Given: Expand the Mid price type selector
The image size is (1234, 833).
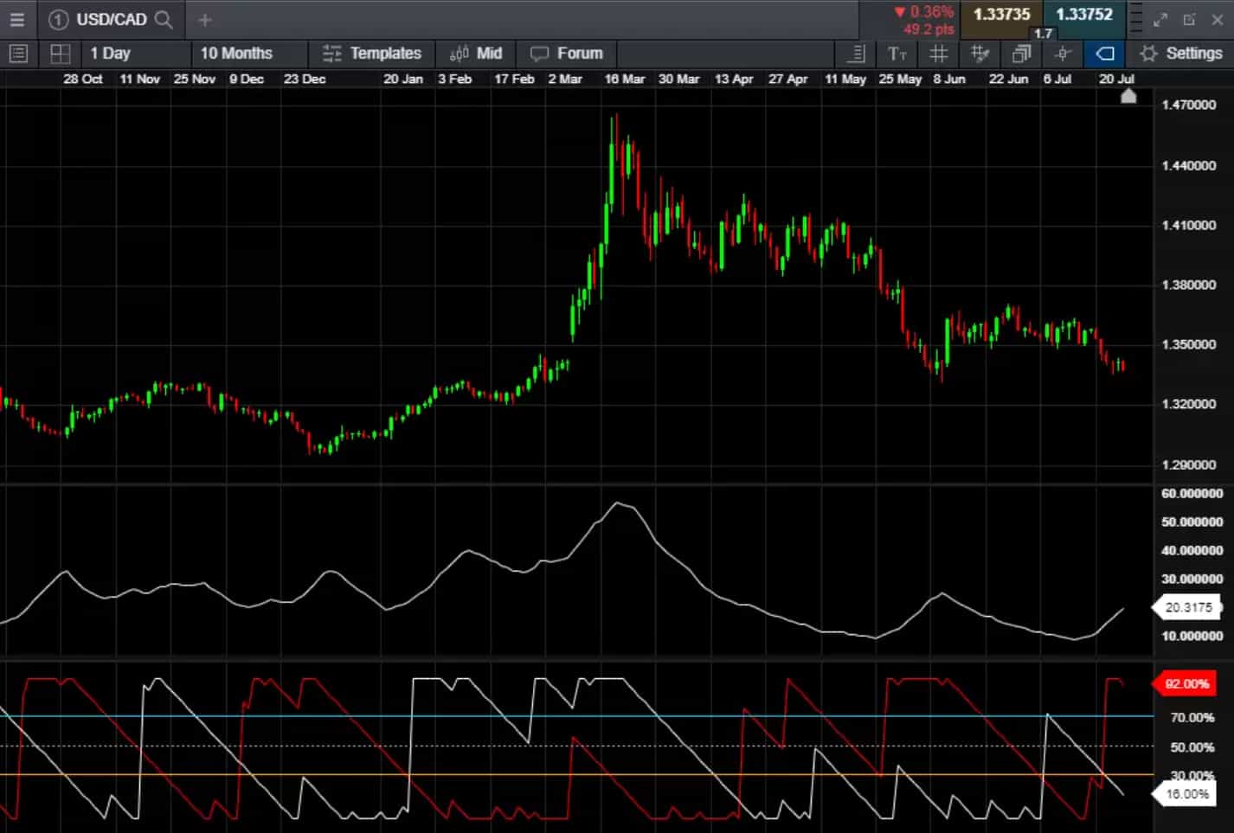Looking at the screenshot, I should tap(476, 54).
